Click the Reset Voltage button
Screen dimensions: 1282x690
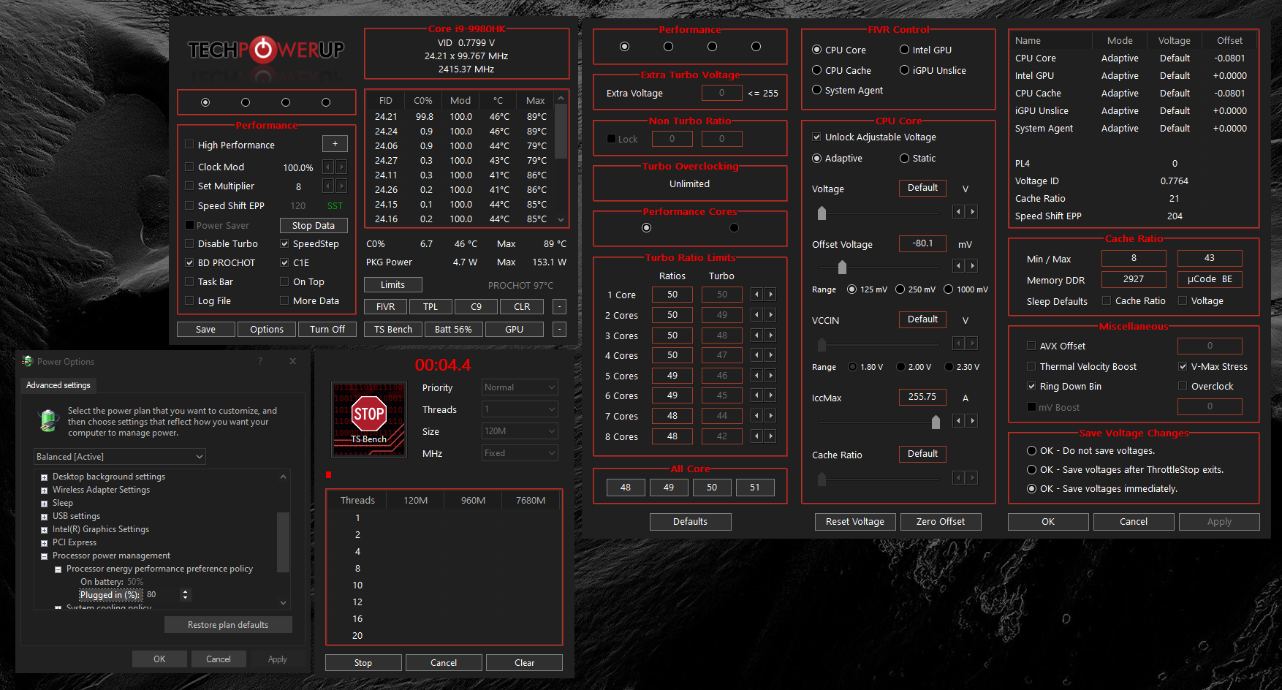pos(855,521)
